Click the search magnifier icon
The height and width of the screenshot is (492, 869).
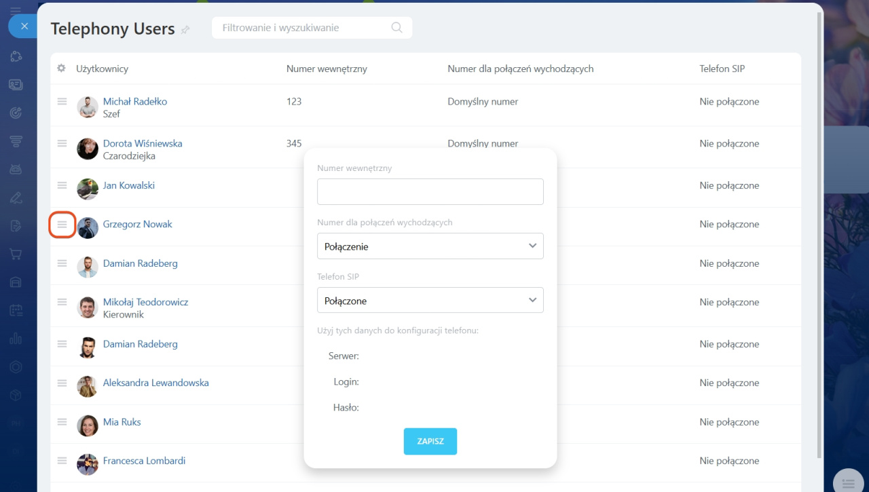coord(397,28)
